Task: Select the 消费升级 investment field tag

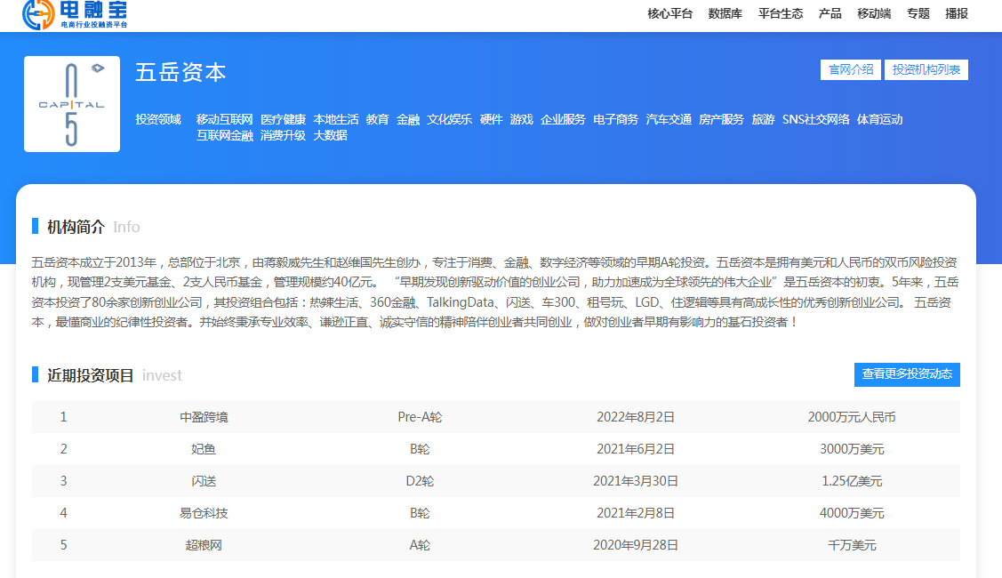Action: point(283,135)
